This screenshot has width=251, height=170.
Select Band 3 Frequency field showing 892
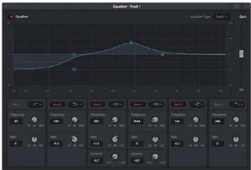click(x=97, y=121)
